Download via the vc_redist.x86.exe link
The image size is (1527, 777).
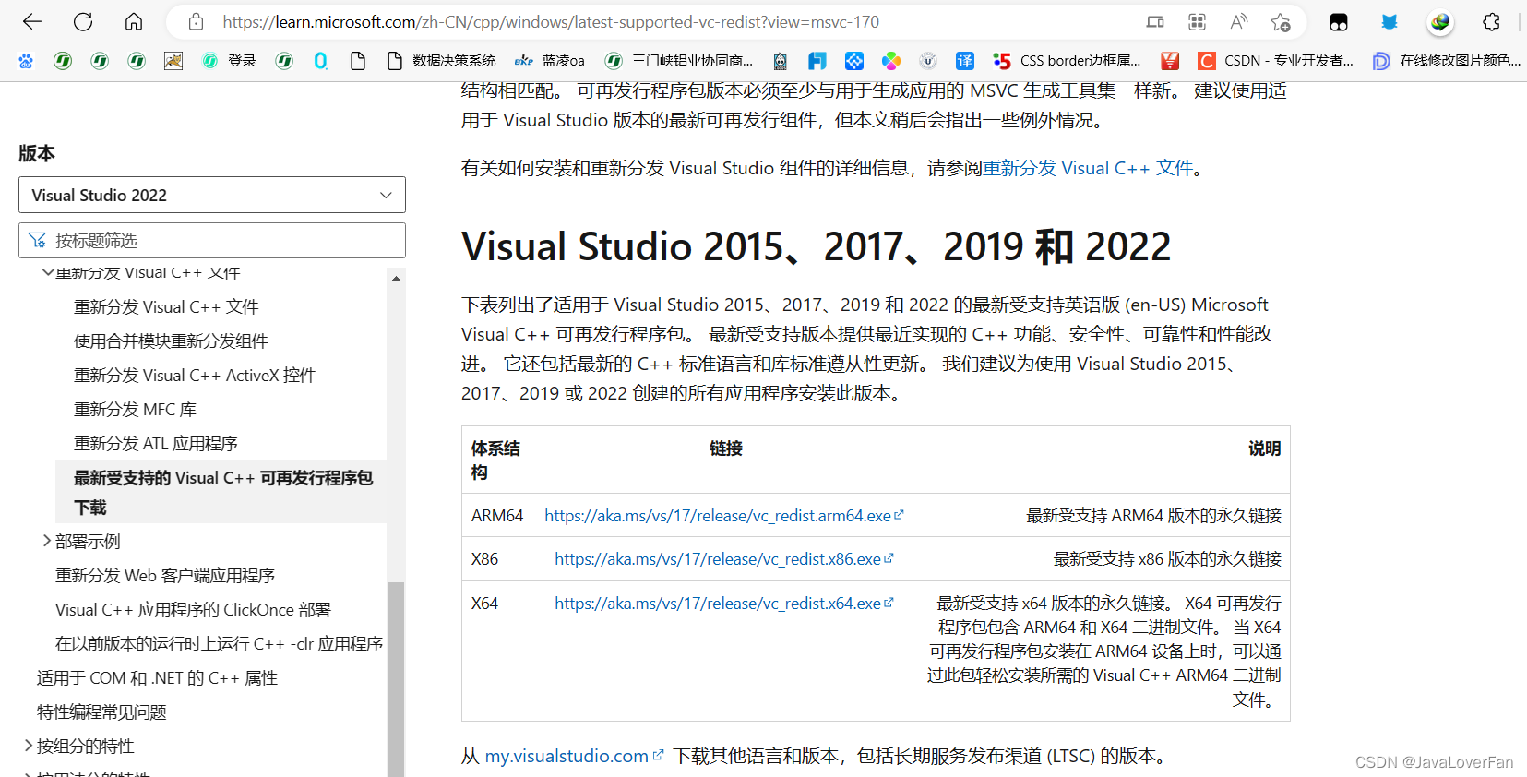(723, 558)
